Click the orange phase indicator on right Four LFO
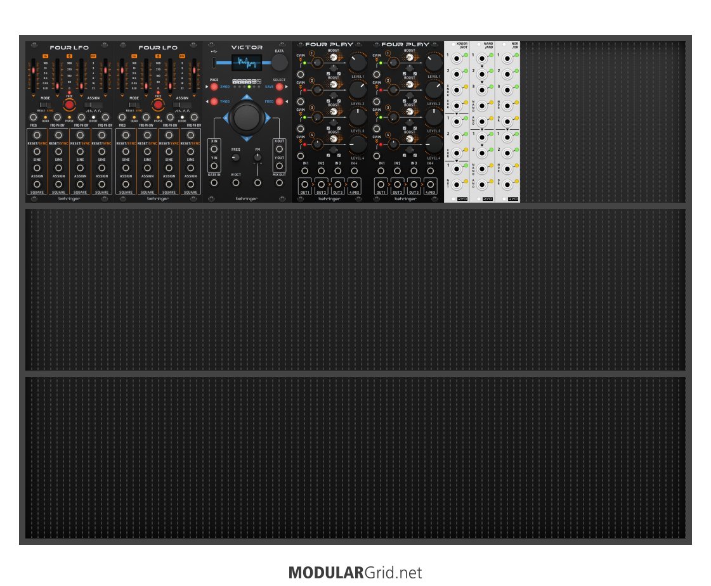This screenshot has width=711, height=586. tap(159, 56)
